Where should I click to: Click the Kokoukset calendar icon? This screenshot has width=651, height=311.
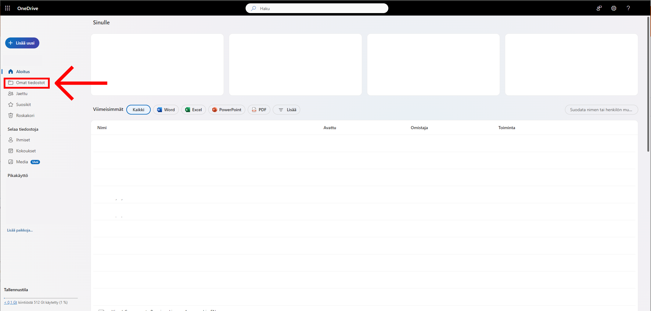(x=11, y=151)
